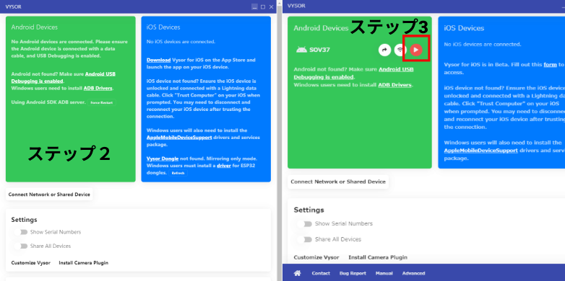This screenshot has height=281, width=565.
Task: Click Android Devices heading in left window
Action: [34, 27]
